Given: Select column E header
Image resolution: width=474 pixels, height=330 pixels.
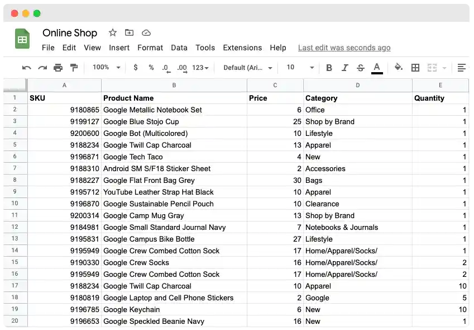Looking at the screenshot, I should (441, 86).
